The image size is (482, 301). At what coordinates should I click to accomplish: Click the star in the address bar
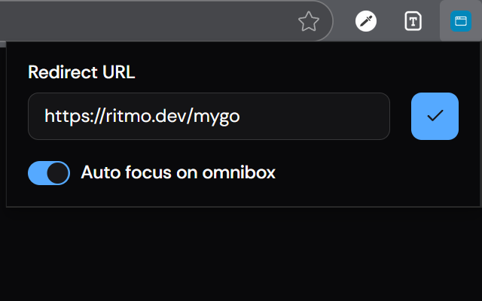tap(308, 22)
